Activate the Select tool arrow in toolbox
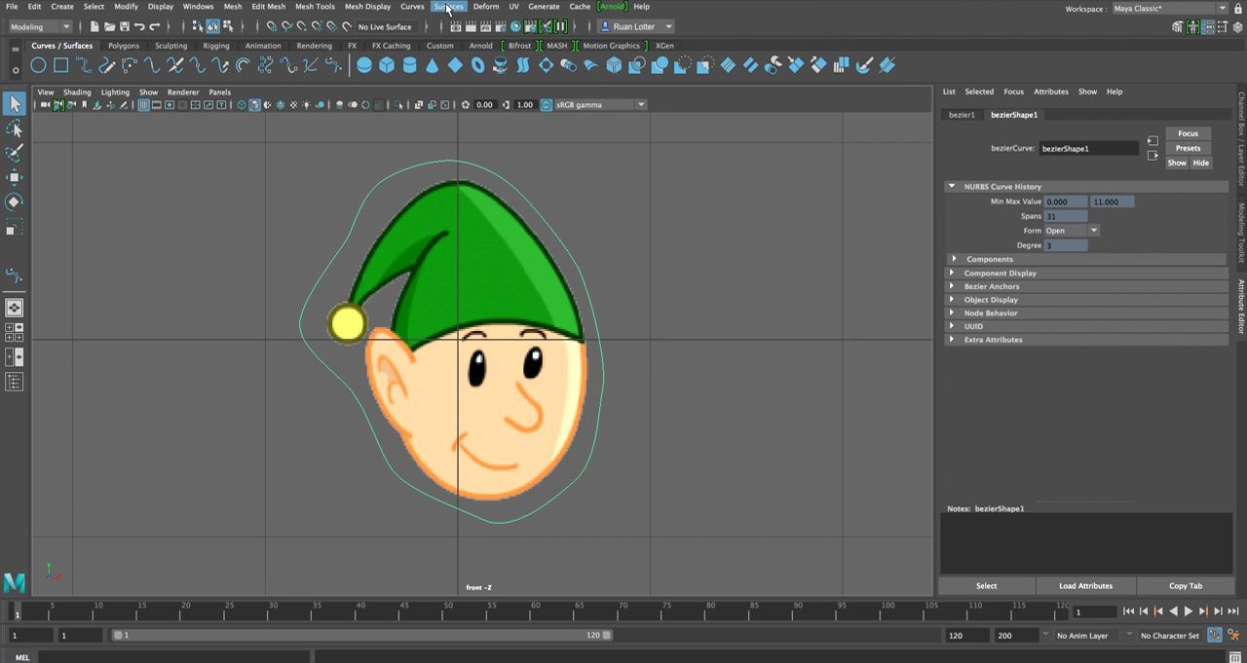 point(14,104)
